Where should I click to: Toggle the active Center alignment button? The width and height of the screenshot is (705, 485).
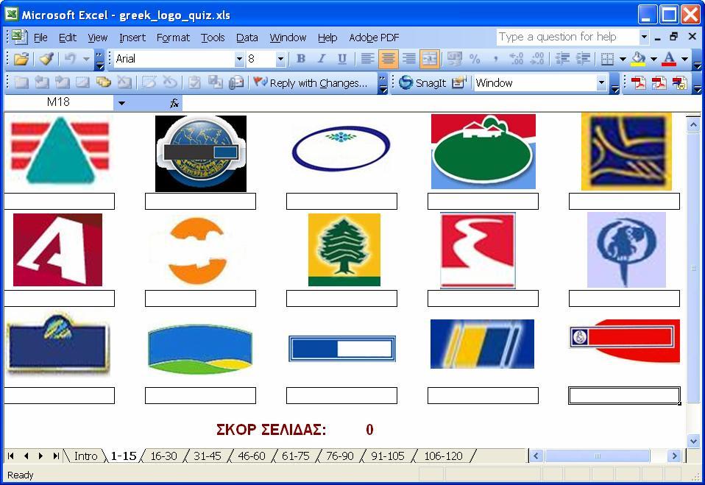click(x=388, y=59)
